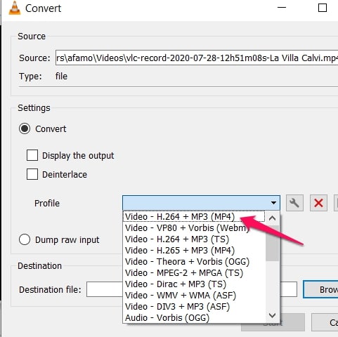Click the profile list scroll up arrow
This screenshot has height=337, width=338.
pos(272,218)
